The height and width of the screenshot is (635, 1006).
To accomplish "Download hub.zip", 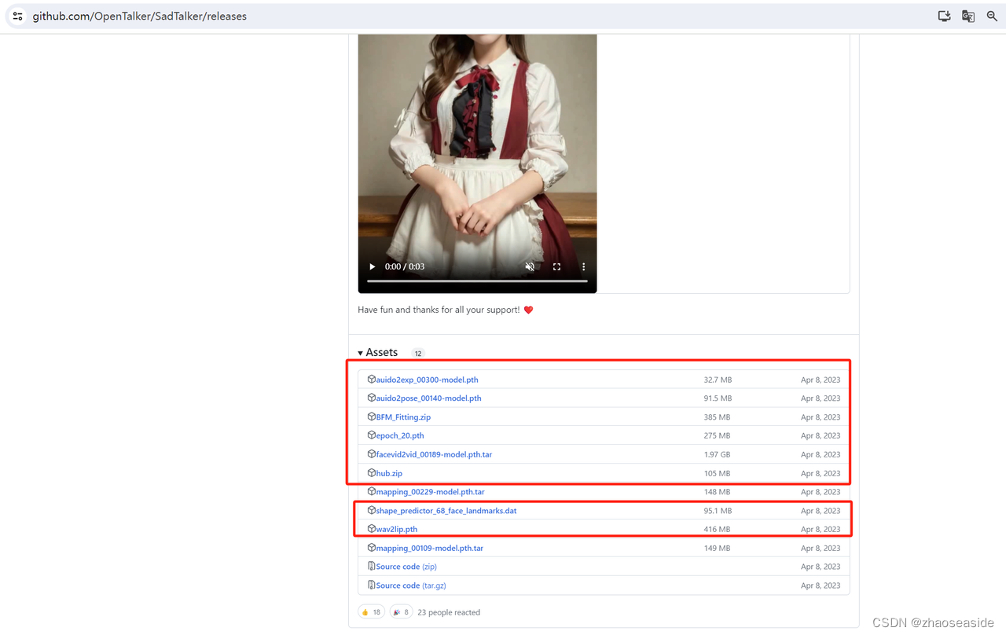I will [389, 473].
